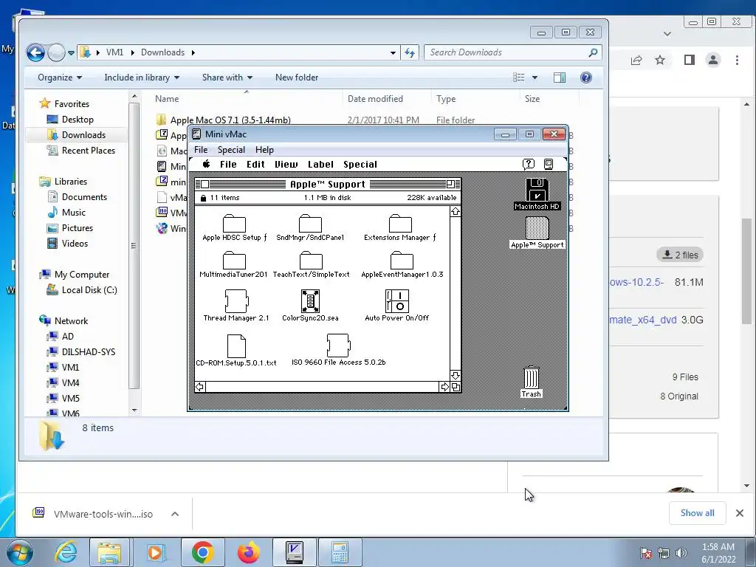This screenshot has width=756, height=567.
Task: Expand the Share with dropdown
Action: pos(227,78)
